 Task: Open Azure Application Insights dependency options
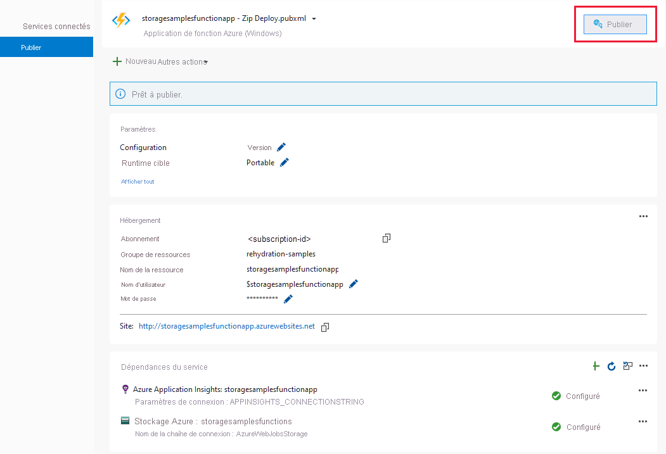point(643,390)
